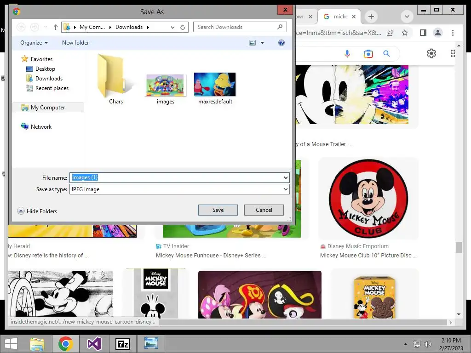Select Network in the navigation pane
Screen dimensions: 471x353
pyautogui.click(x=36, y=127)
